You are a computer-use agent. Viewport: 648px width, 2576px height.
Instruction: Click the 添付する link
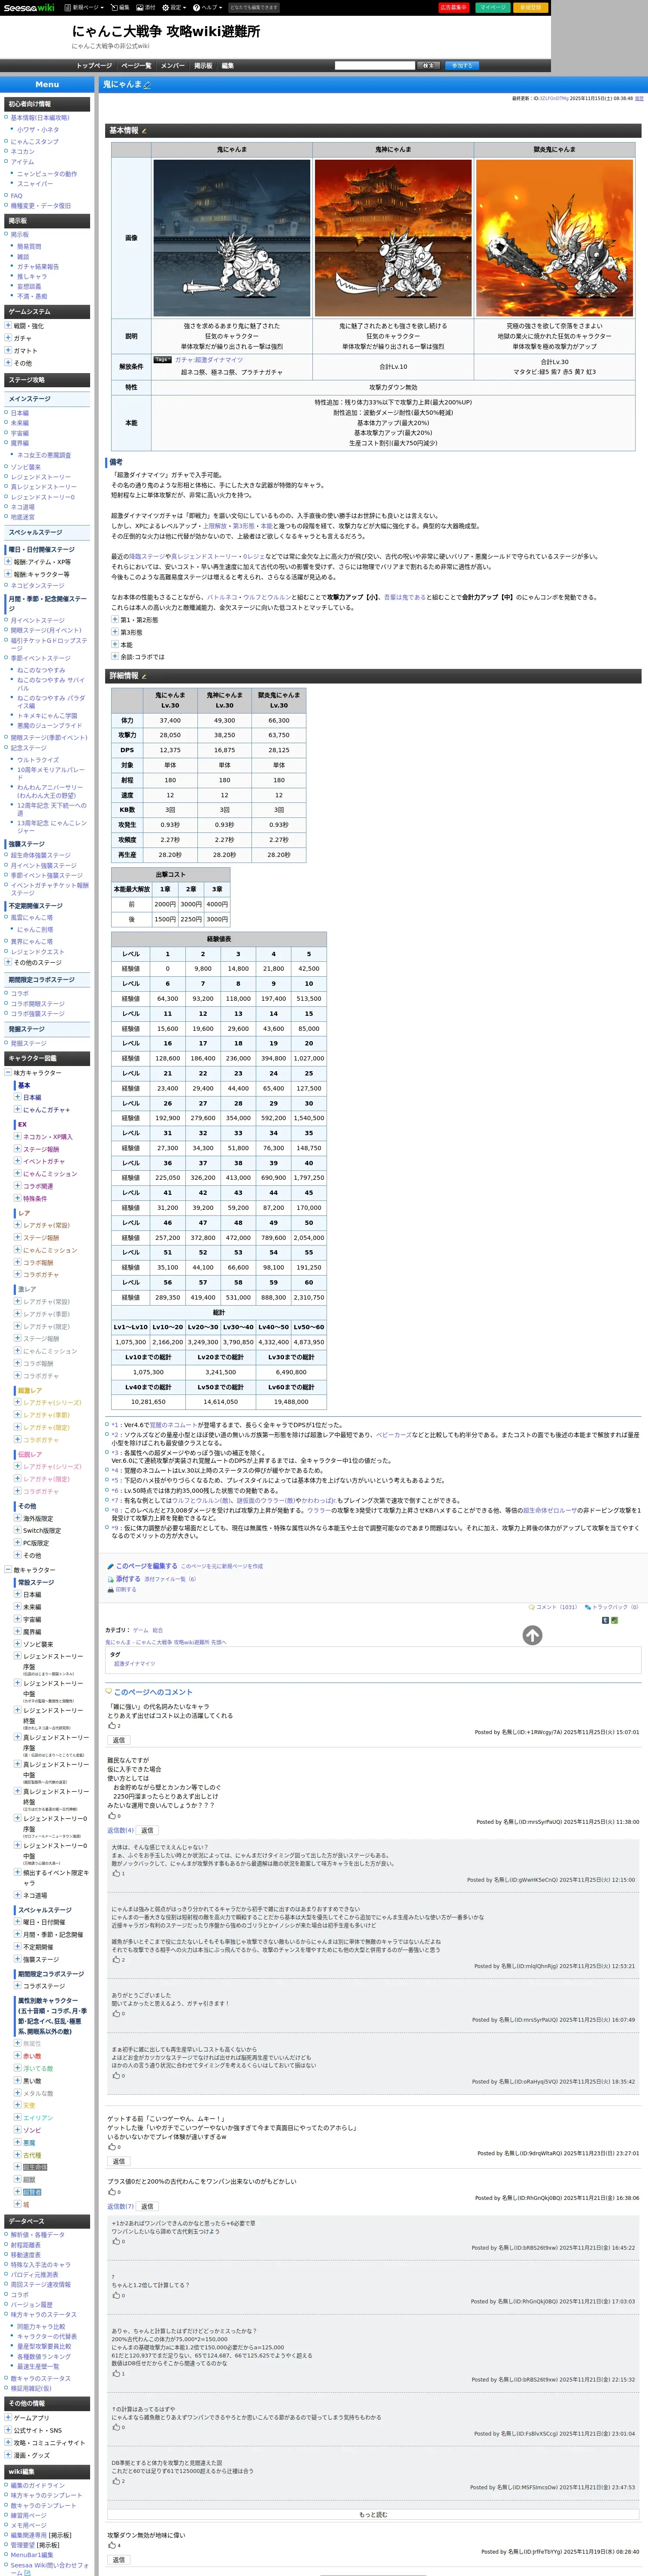pos(128,1579)
